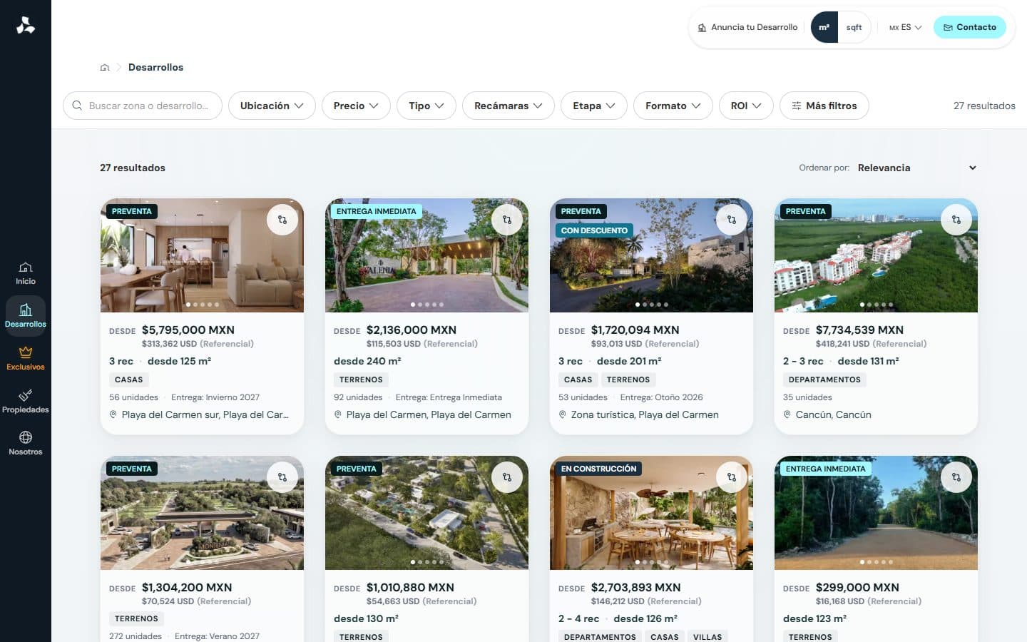Click compare icon on $1,720,094 MXN card
The image size is (1027, 642).
click(x=732, y=220)
